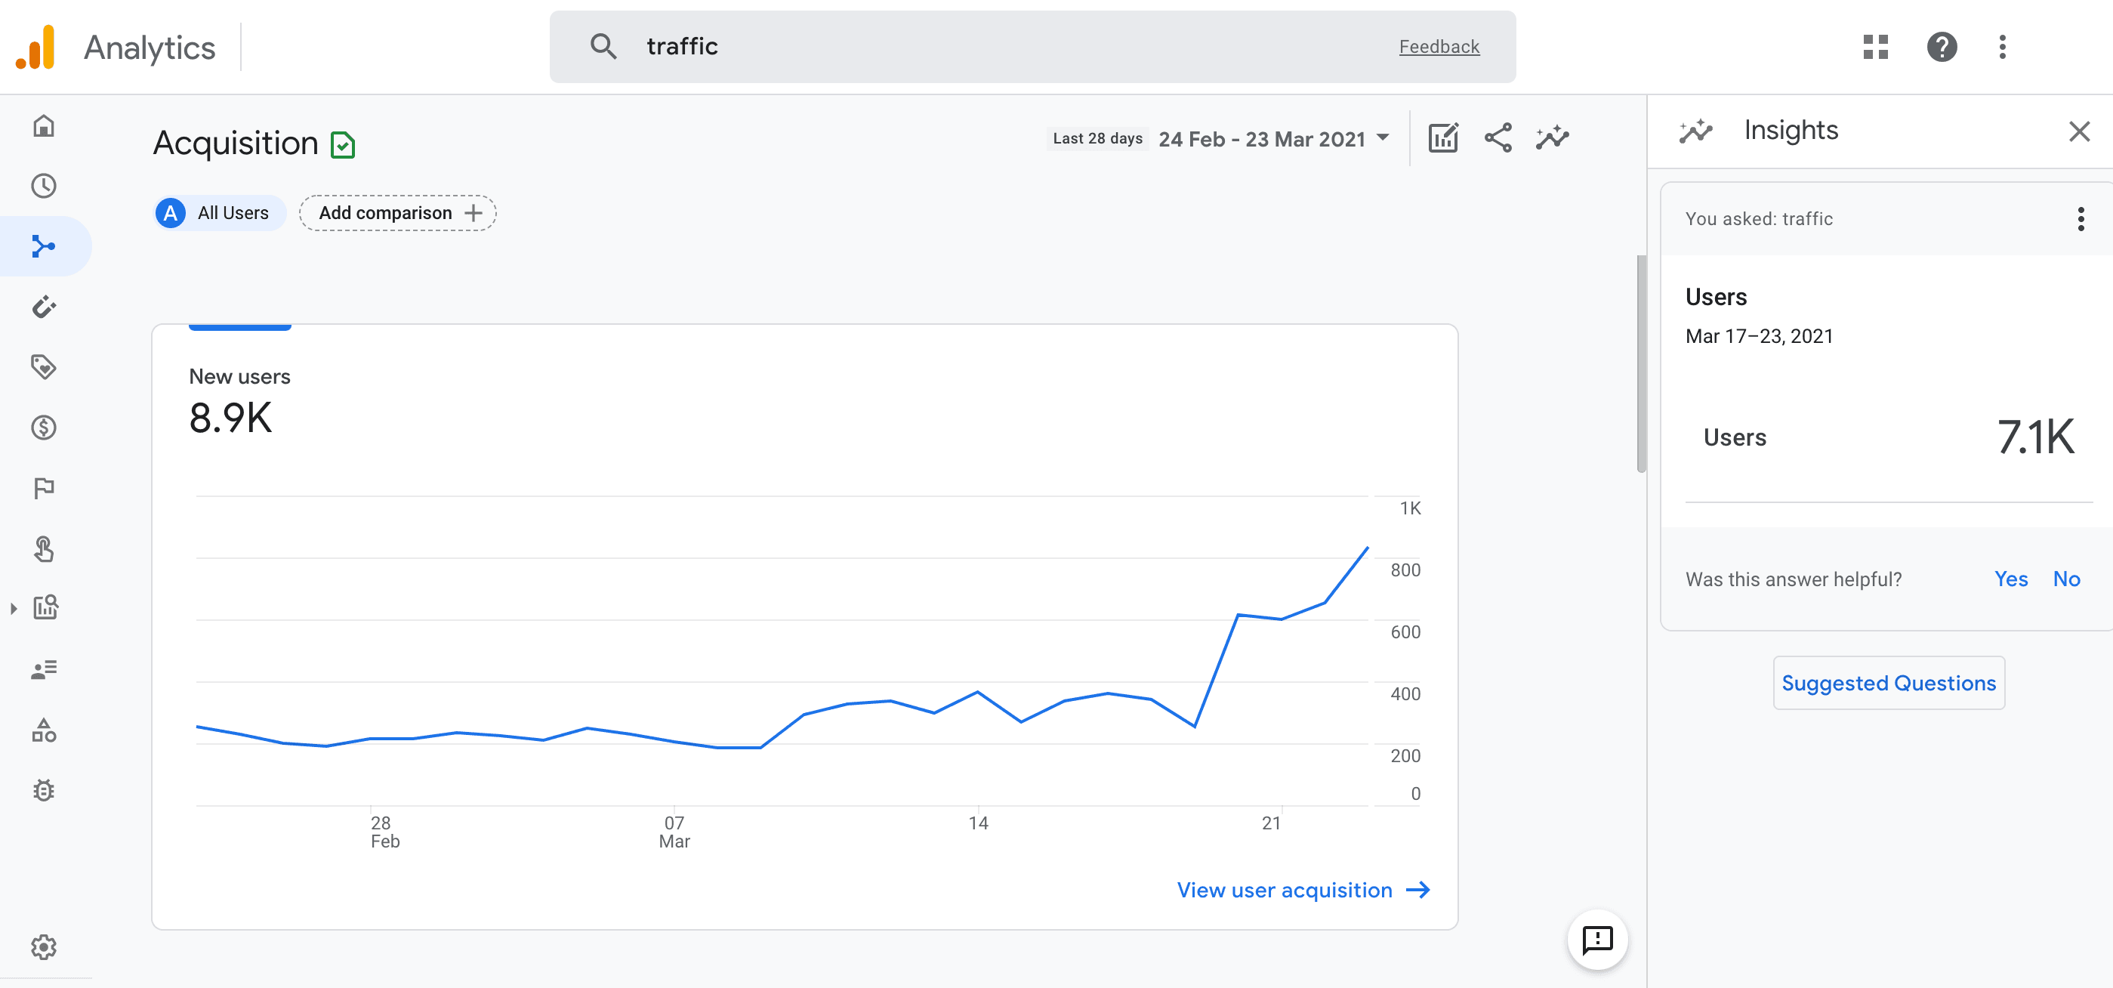Viewport: 2113px width, 988px height.
Task: Click Add comparison button
Action: pos(398,213)
